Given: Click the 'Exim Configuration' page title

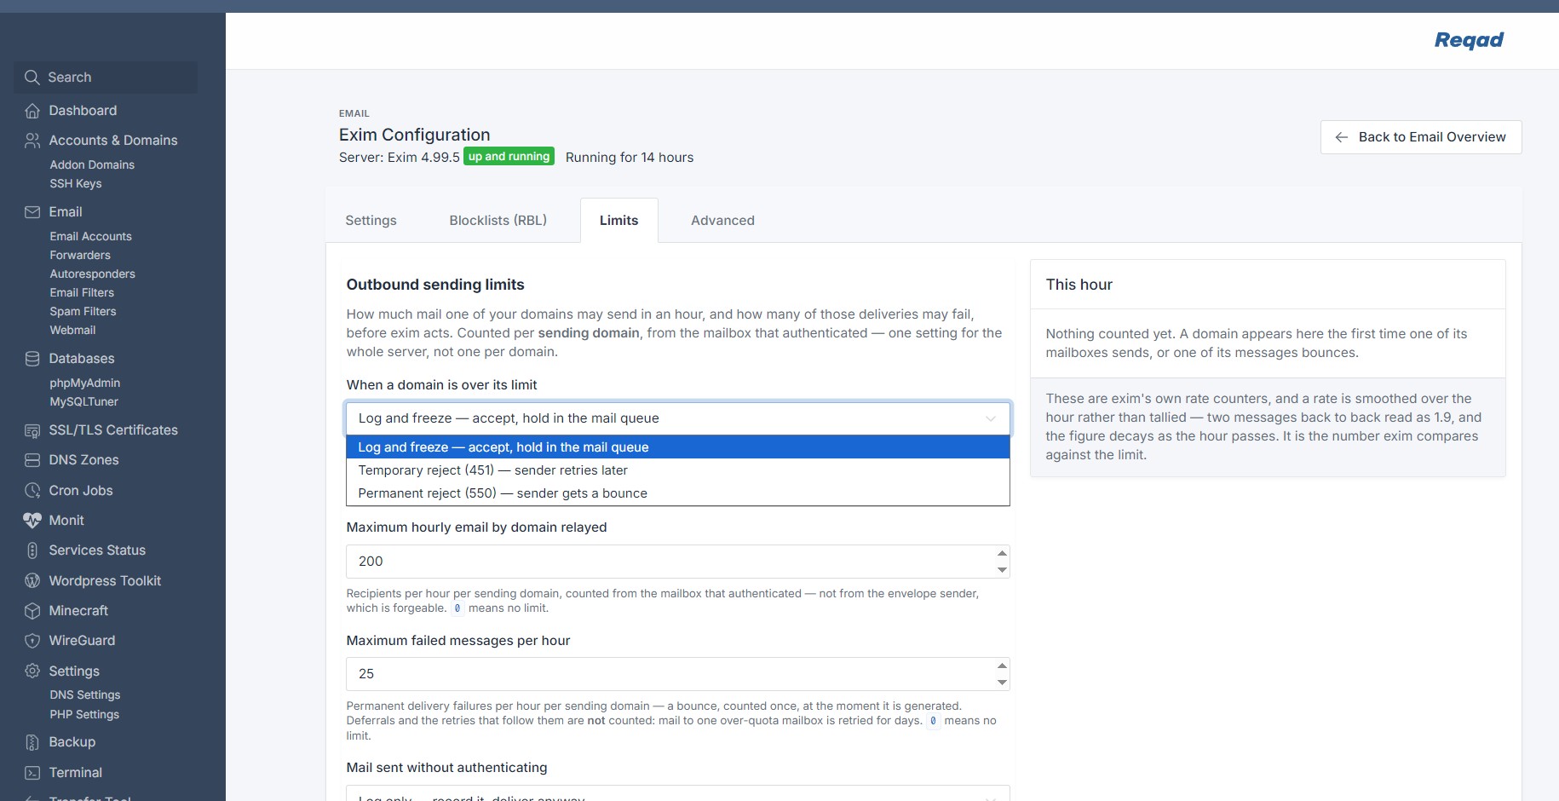Looking at the screenshot, I should [415, 135].
